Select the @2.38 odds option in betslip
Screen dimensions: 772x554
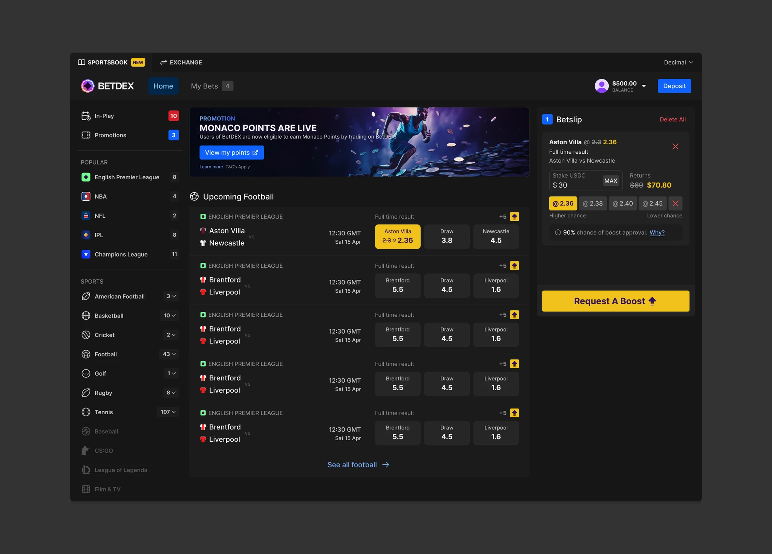pos(592,203)
